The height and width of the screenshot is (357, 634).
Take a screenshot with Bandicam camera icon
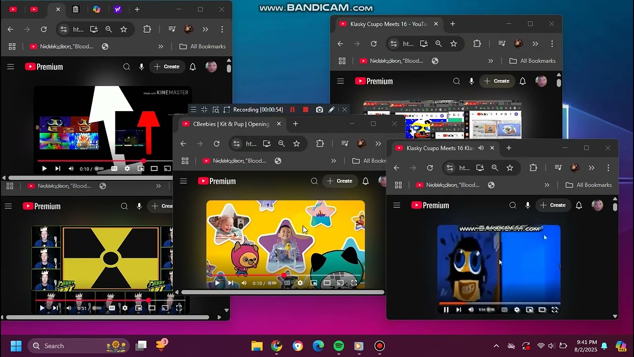tap(319, 110)
